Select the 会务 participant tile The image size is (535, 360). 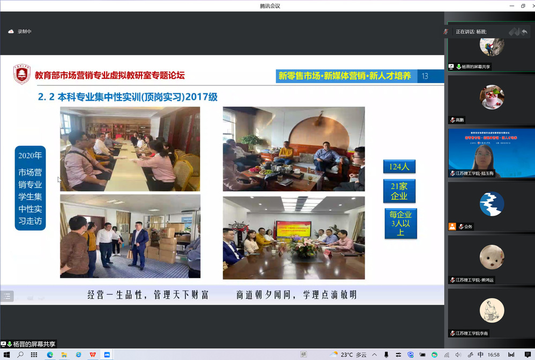(x=492, y=207)
